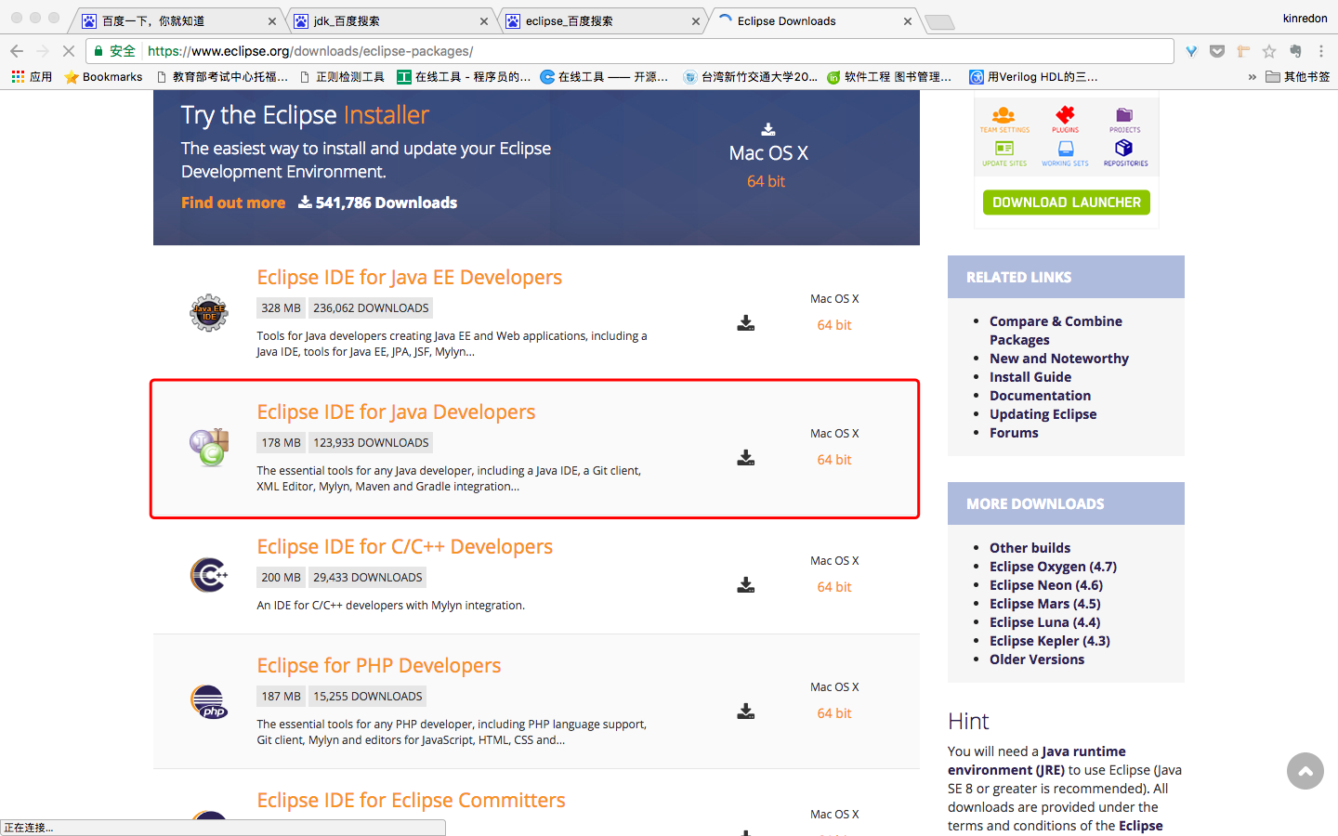The height and width of the screenshot is (836, 1338).
Task: Open the New and Noteworthy link
Action: [1059, 359]
